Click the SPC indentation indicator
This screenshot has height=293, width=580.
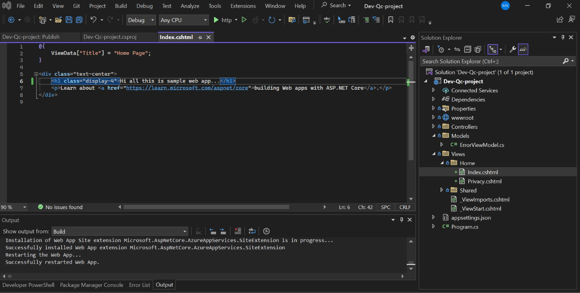tap(386, 207)
